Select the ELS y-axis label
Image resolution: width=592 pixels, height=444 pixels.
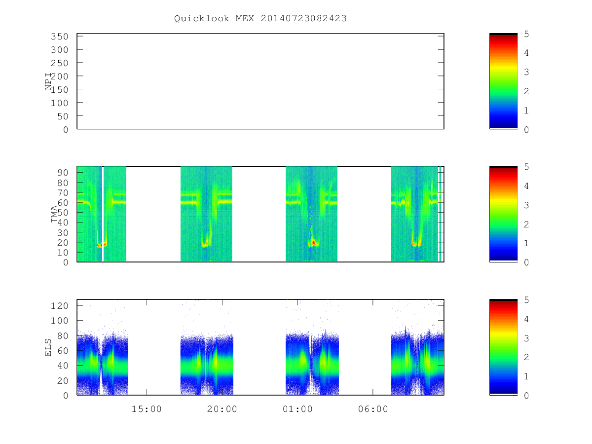tap(48, 347)
